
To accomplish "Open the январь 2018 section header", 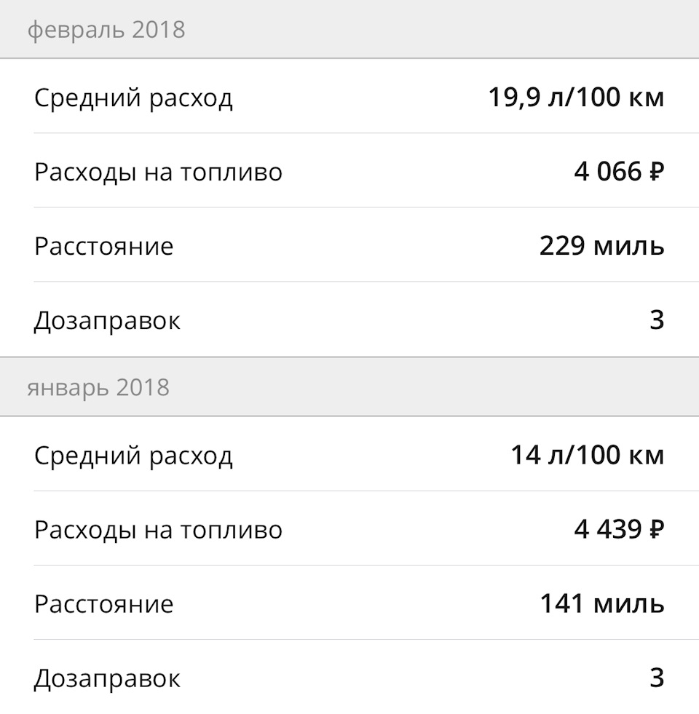I will [x=349, y=387].
